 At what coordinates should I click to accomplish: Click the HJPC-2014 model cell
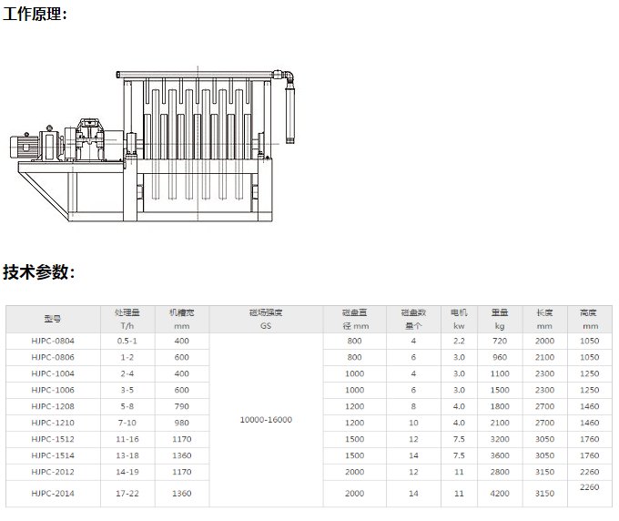pos(53,493)
